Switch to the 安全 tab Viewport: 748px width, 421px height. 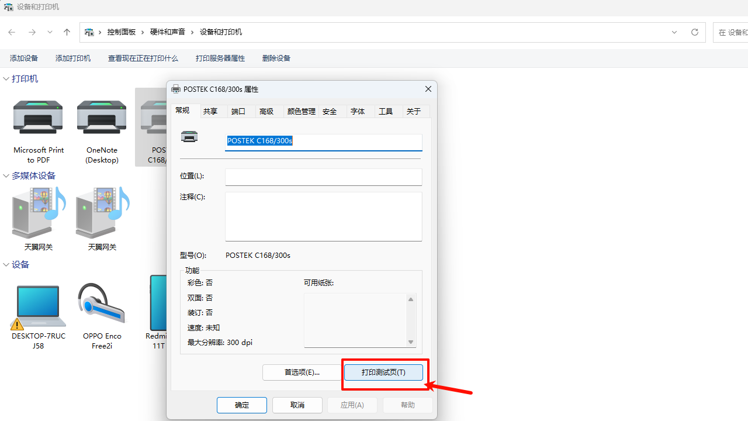332,111
